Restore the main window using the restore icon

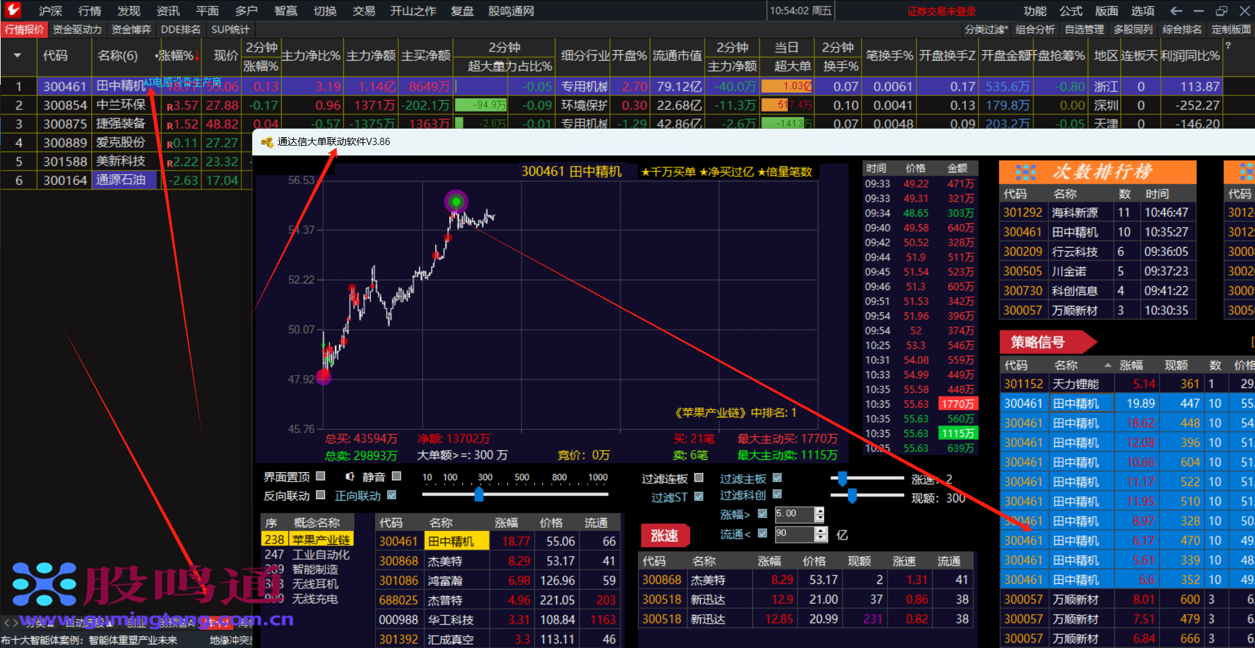click(1221, 10)
